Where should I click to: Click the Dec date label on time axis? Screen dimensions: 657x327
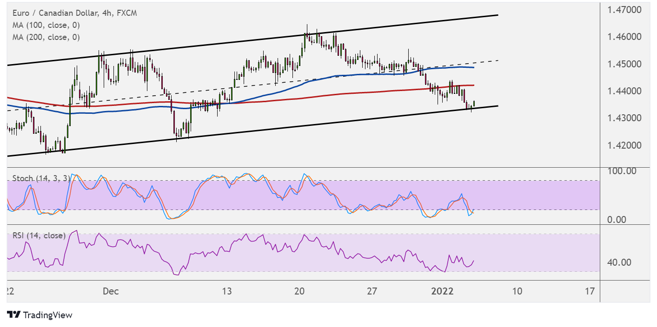pyautogui.click(x=111, y=291)
